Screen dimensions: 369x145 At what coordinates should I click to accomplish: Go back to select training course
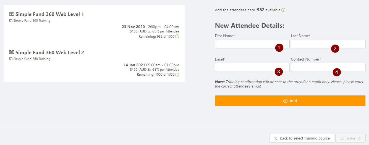tap(302, 138)
